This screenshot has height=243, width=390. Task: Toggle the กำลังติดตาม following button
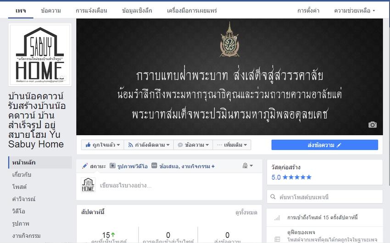149,145
